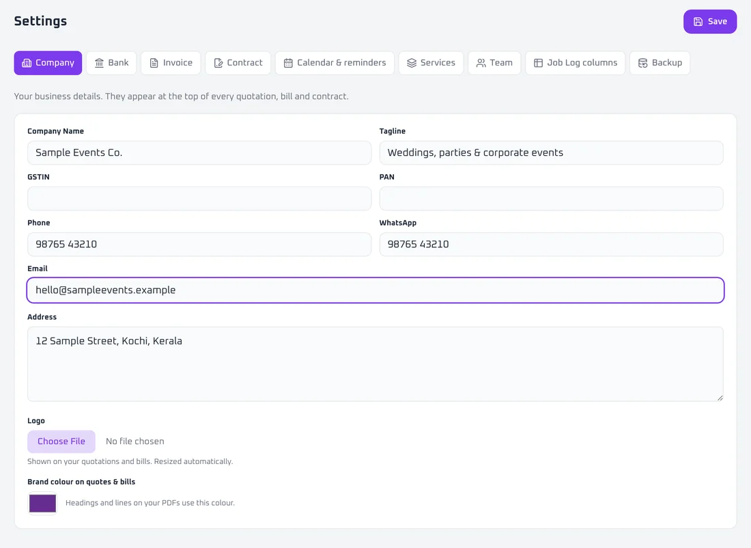
Task: Click the Email input field
Action: [375, 290]
